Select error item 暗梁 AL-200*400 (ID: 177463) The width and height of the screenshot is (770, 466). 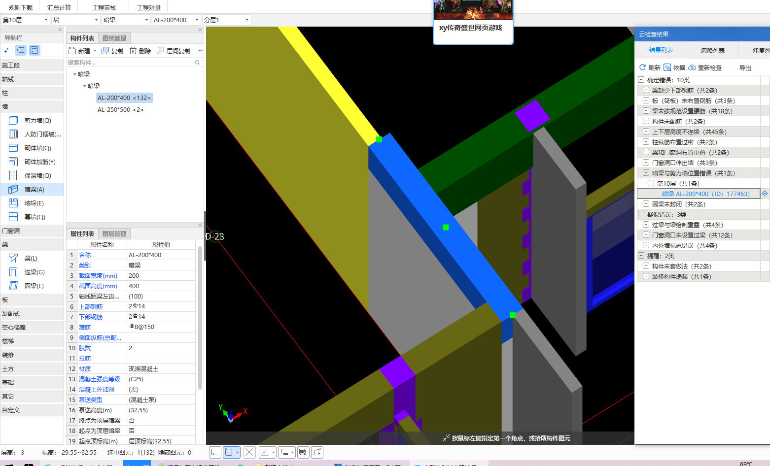(699, 194)
